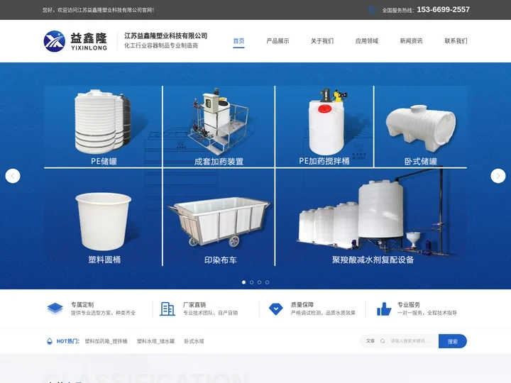Click the 专业服务 feature heading
511x383 pixels.
tap(409, 305)
